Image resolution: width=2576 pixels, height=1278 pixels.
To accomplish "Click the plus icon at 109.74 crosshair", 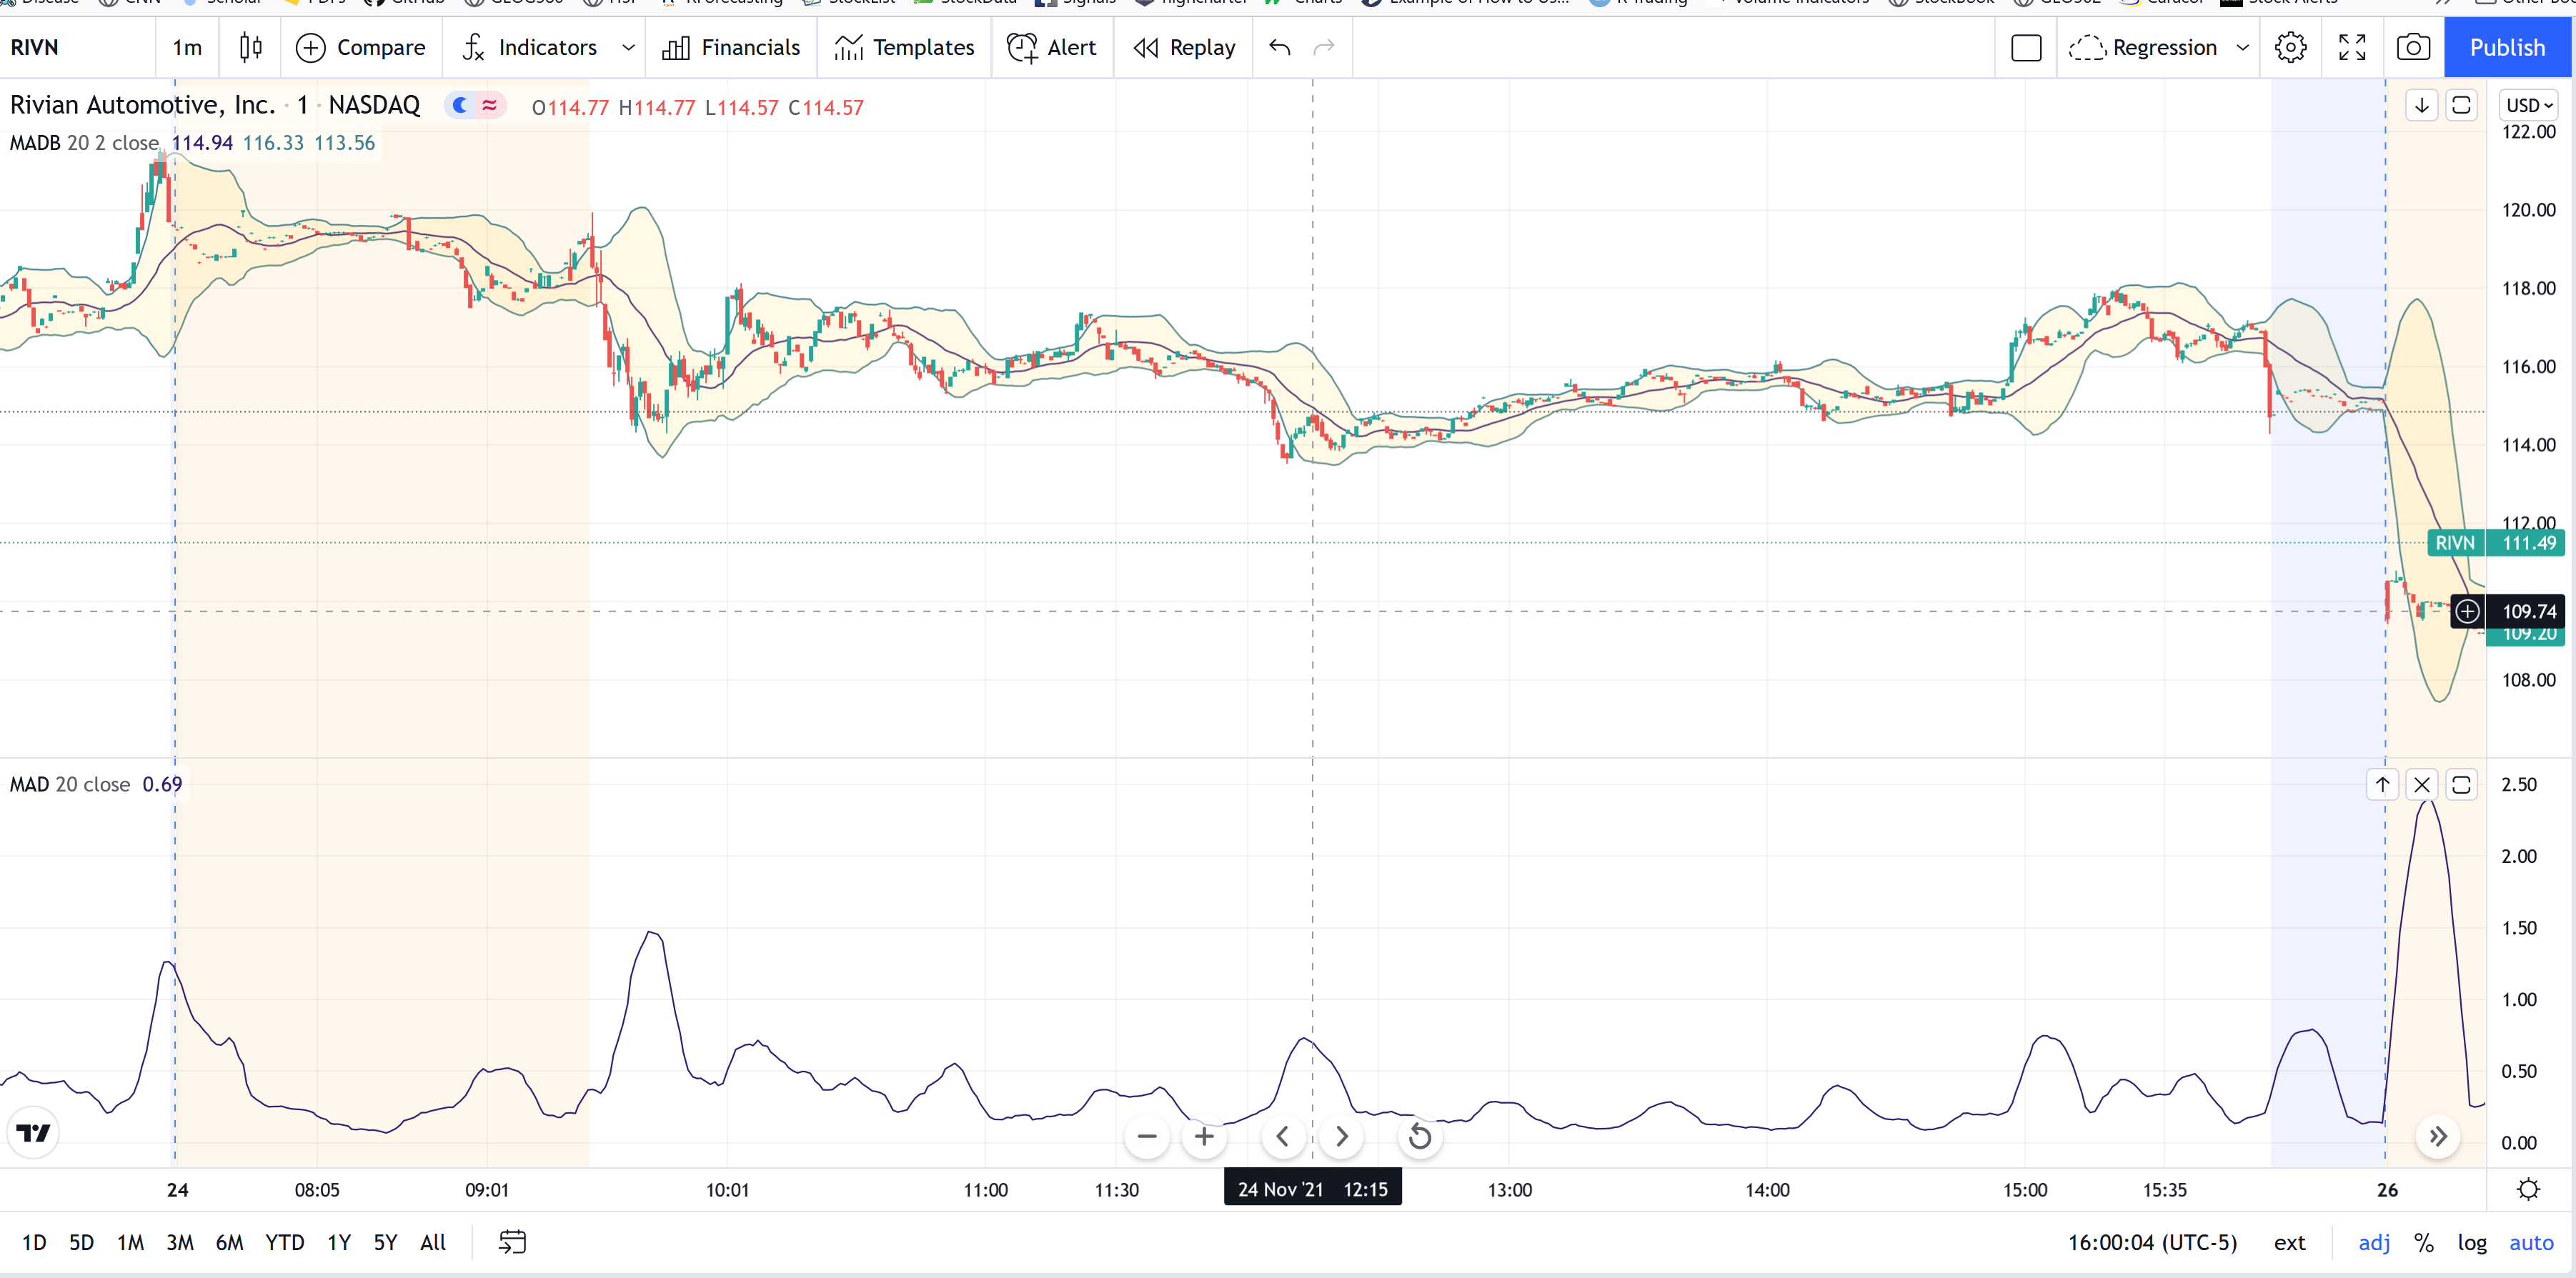I will tap(2467, 611).
